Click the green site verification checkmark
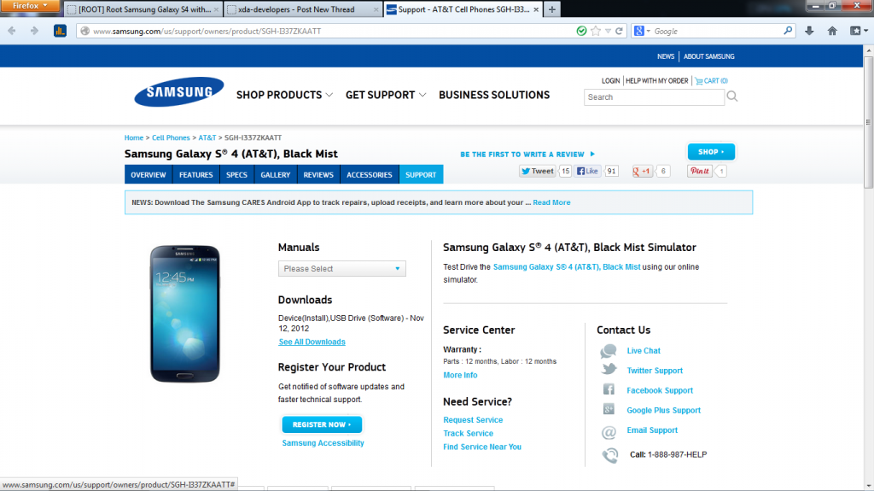This screenshot has height=491, width=874. coord(581,32)
